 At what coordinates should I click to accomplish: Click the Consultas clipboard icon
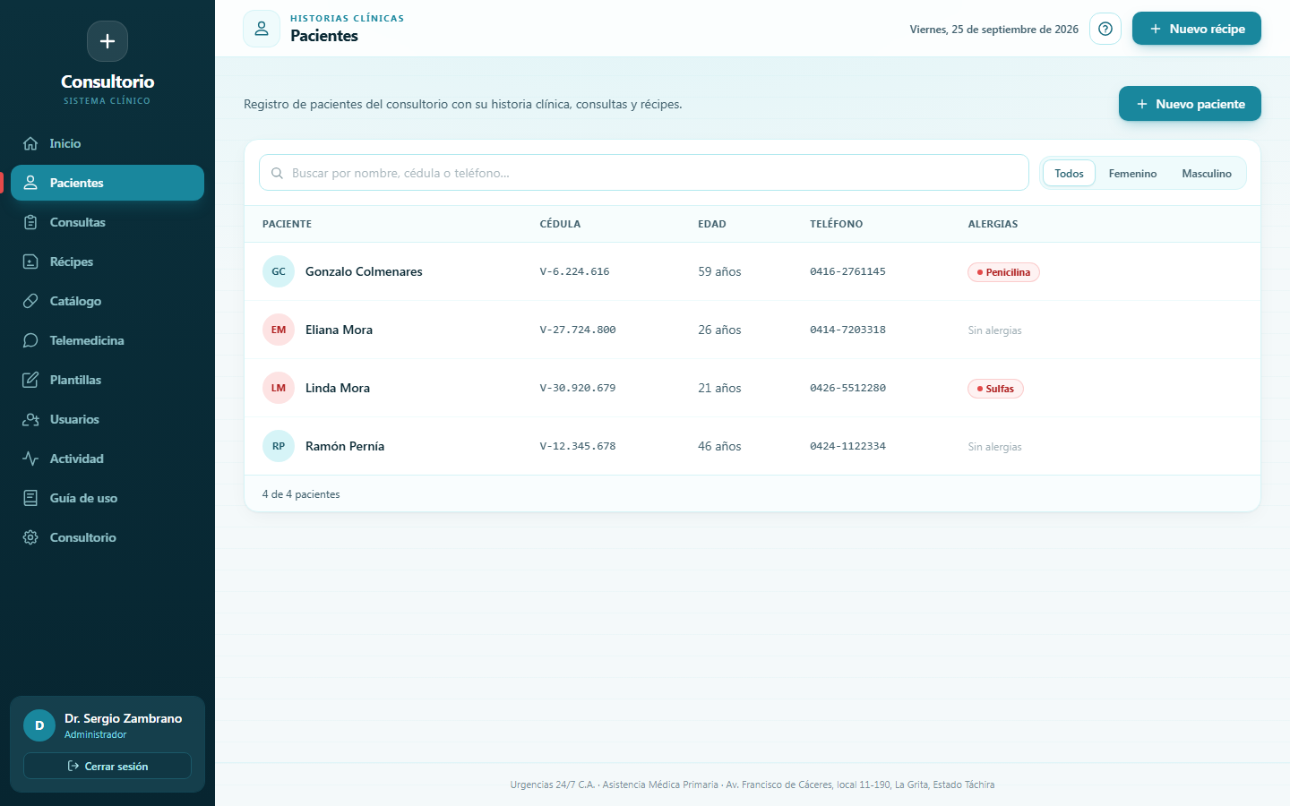tap(30, 222)
